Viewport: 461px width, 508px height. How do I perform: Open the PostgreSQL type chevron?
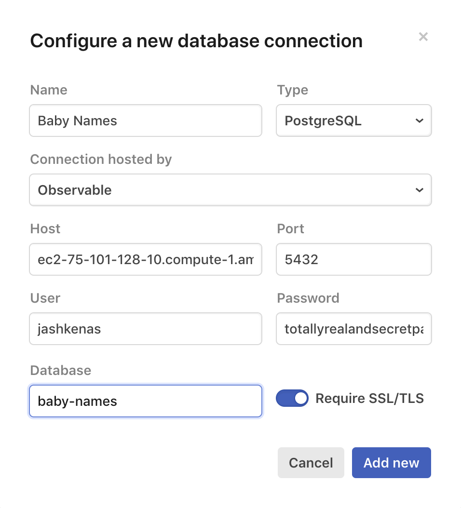click(419, 120)
